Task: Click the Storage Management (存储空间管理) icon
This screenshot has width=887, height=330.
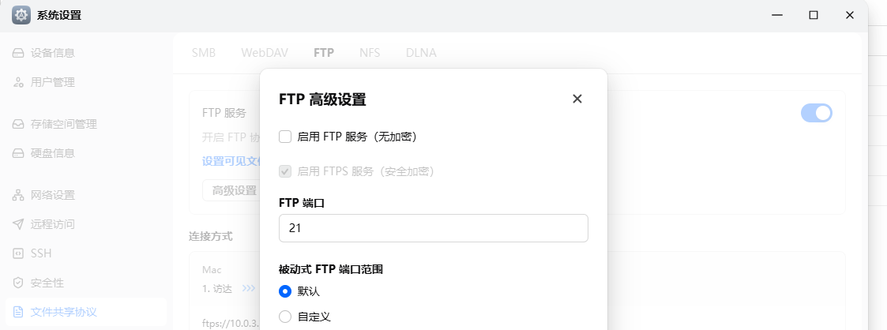Action: coord(18,124)
